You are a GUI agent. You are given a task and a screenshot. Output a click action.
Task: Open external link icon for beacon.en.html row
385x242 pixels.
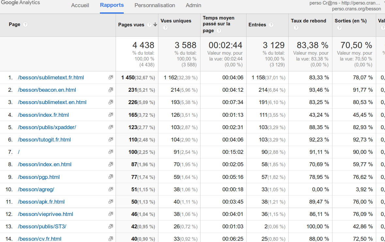pyautogui.click(x=111, y=90)
